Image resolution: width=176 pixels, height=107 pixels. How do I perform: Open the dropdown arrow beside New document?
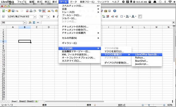click(6, 11)
